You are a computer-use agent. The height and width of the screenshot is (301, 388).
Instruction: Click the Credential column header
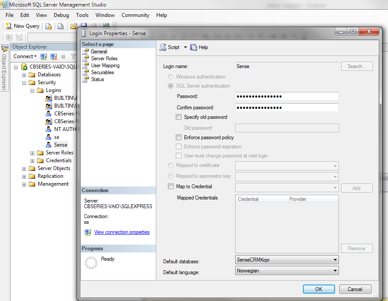[261, 199]
